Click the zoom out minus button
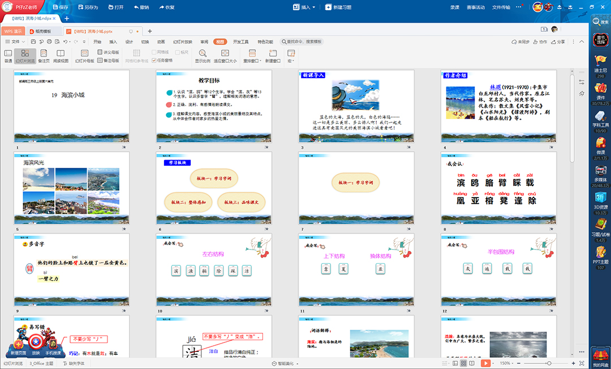The width and height of the screenshot is (611, 369). pos(518,363)
